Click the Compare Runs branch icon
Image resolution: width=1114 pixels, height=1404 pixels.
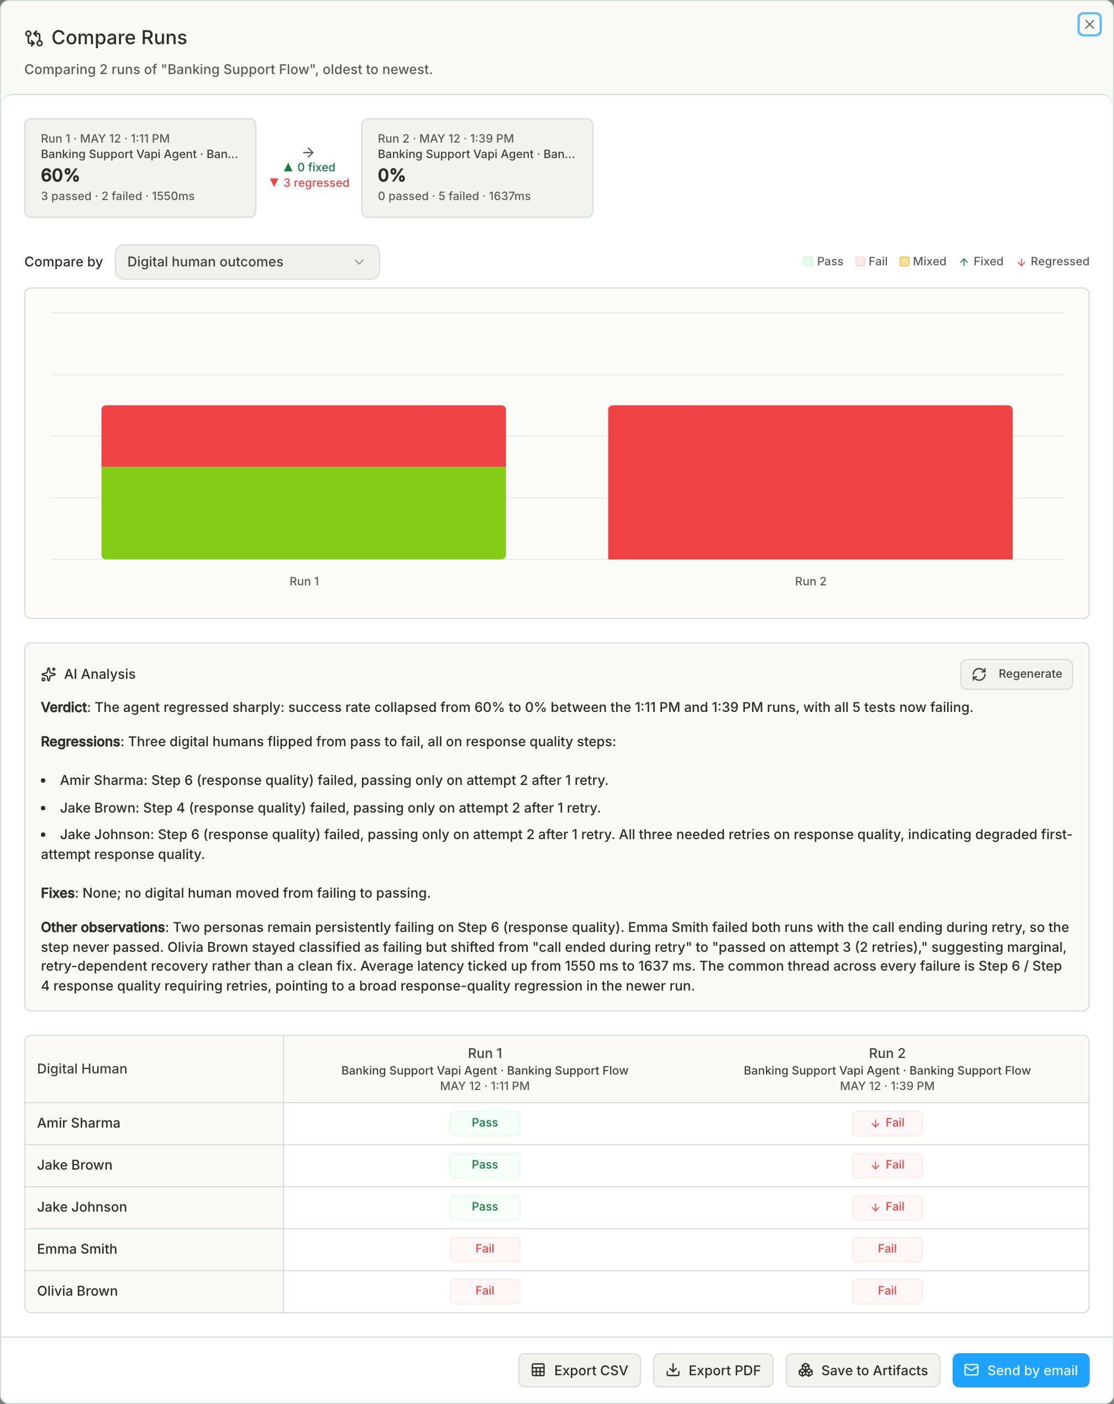coord(34,39)
